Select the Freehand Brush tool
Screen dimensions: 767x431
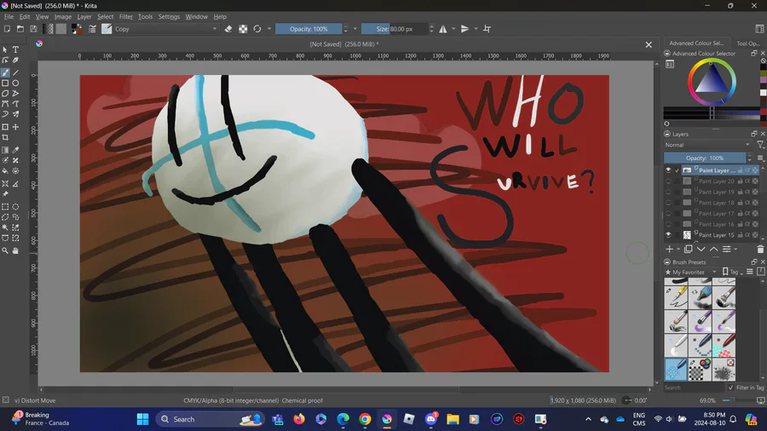(5, 72)
